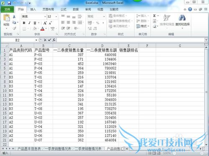Image resolution: width=209 pixels, height=156 pixels.
Task: Click the Save icon in quick access
Action: pos(9,3)
